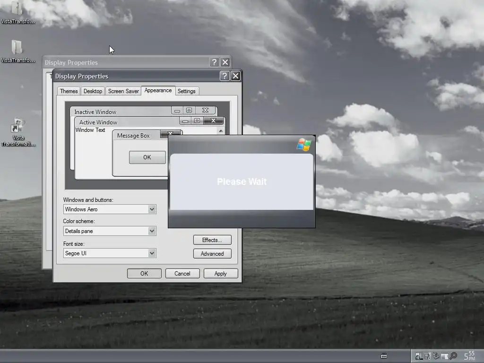Expand the Windows and buttons dropdown
The image size is (484, 363).
click(x=152, y=209)
